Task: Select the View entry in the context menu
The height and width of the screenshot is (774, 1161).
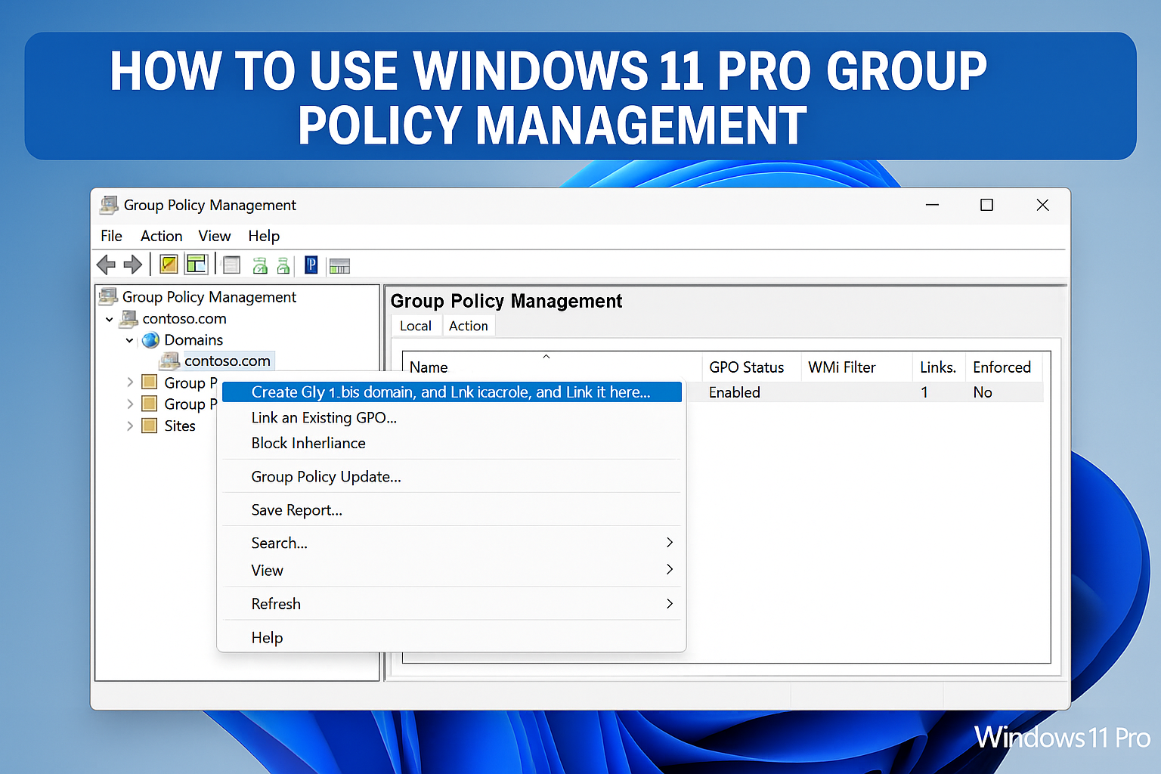Action: click(452, 571)
